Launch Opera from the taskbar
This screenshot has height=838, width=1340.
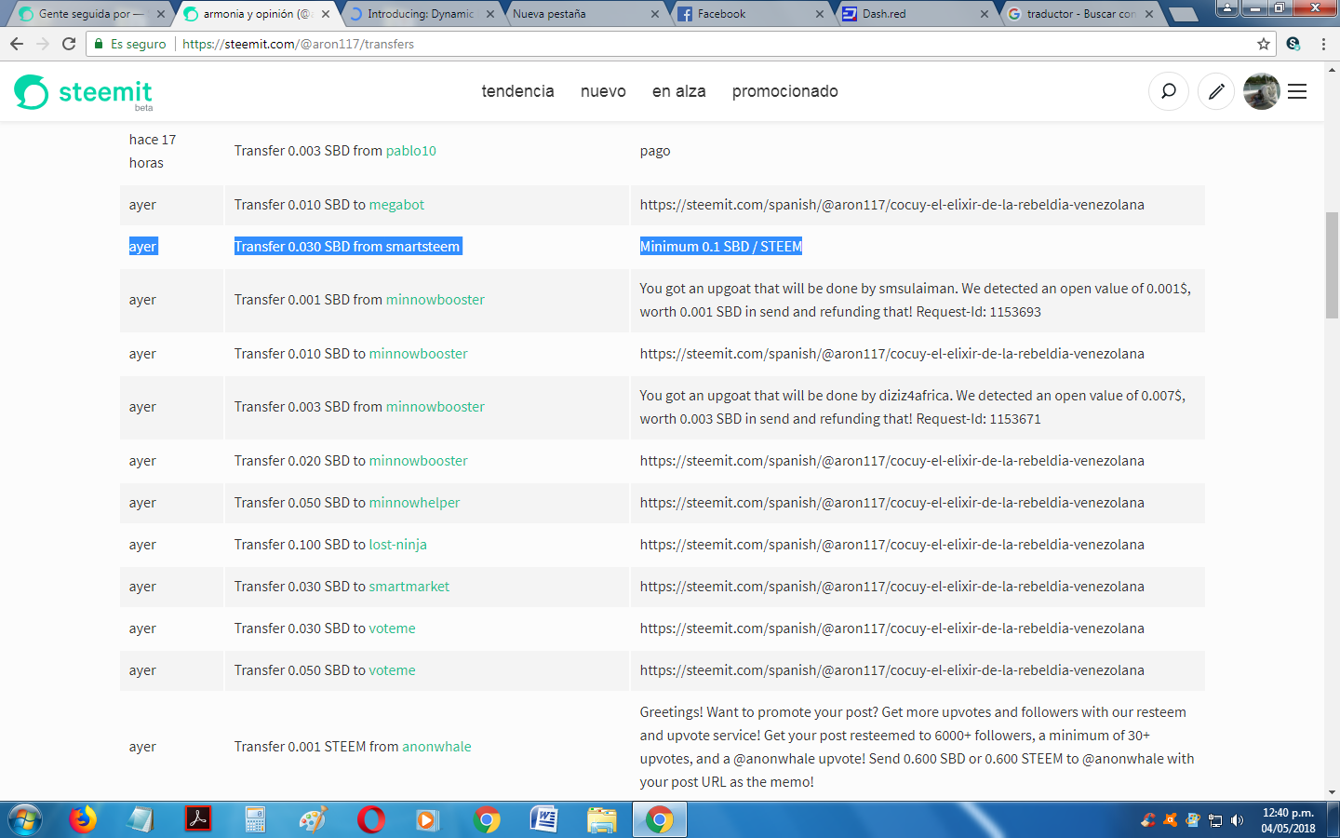click(x=371, y=819)
